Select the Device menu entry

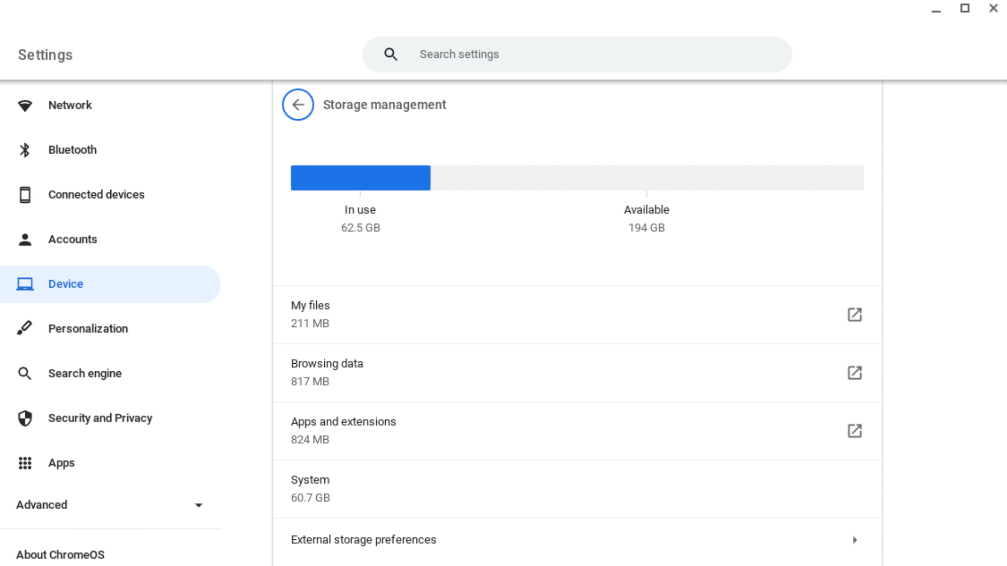point(65,283)
